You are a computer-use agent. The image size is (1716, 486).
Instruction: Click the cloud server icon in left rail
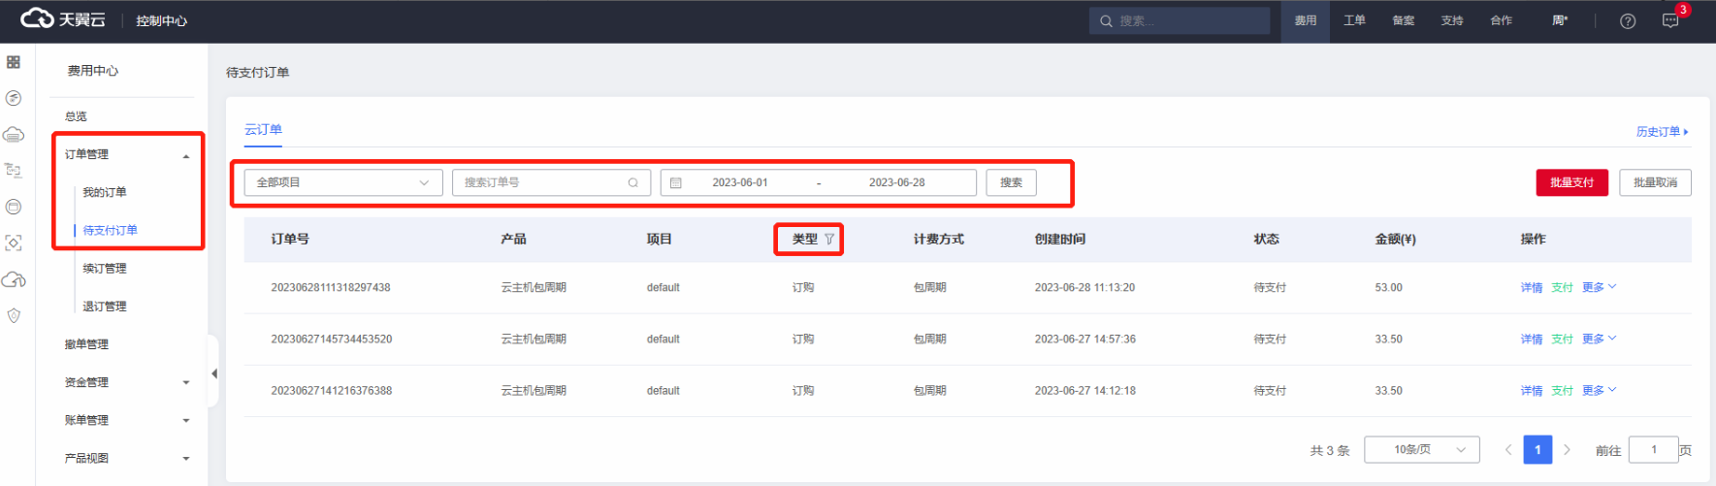click(x=14, y=135)
